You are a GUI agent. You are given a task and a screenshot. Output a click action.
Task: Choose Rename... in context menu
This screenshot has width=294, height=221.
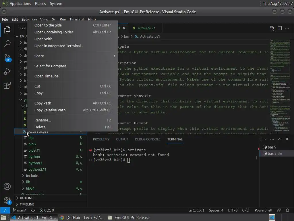pyautogui.click(x=72, y=120)
